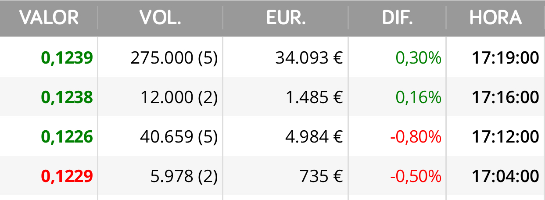Click the green value 0,1238
The image size is (545, 200).
coord(67,97)
